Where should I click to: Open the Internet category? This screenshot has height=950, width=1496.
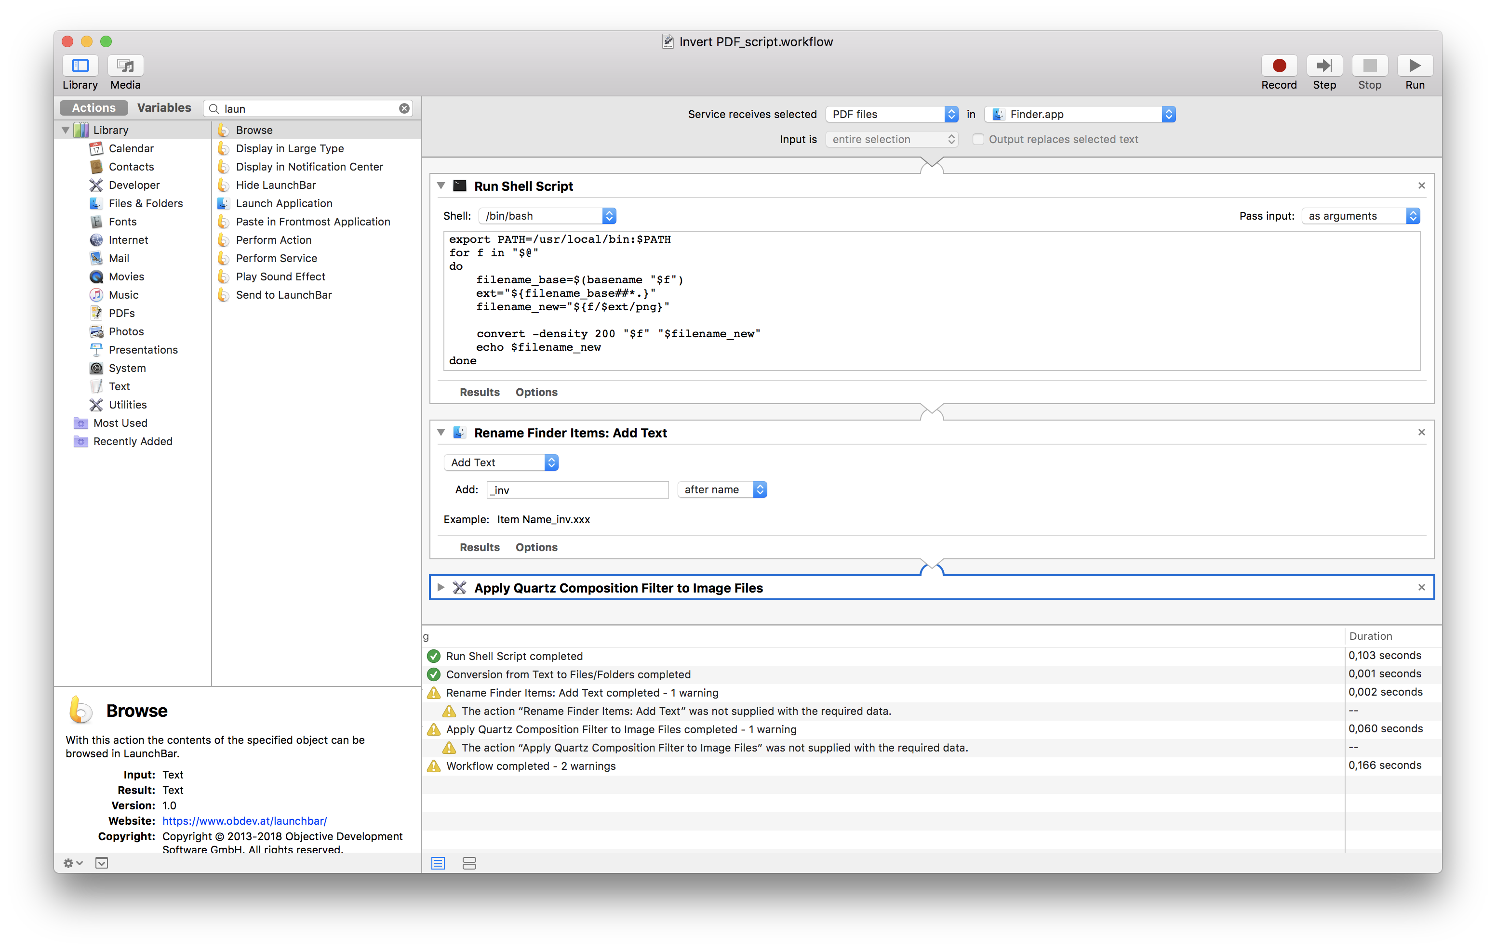[128, 240]
